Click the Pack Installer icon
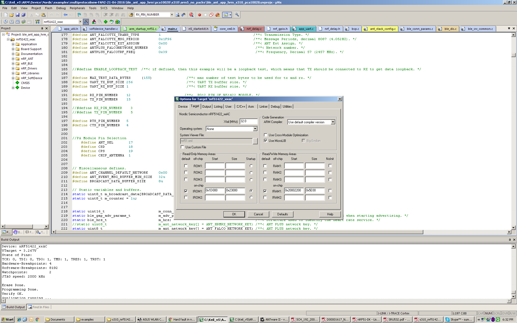The image size is (517, 323). (x=118, y=22)
